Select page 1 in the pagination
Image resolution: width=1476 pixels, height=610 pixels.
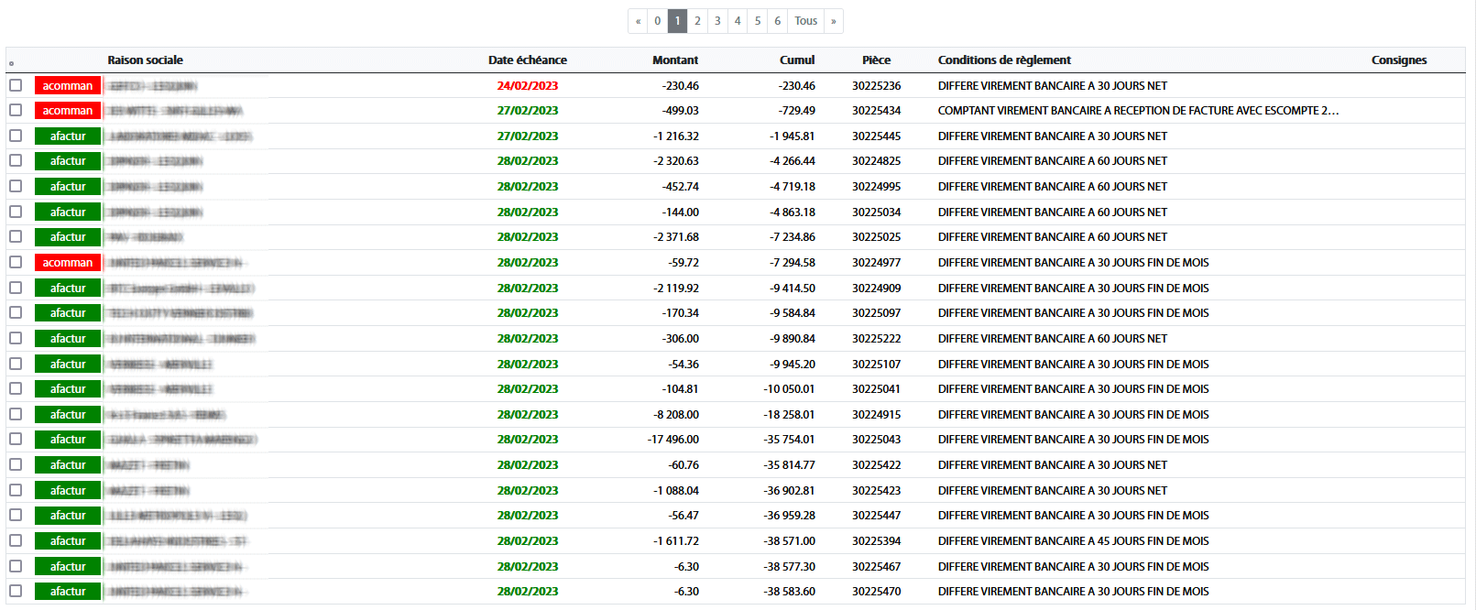pyautogui.click(x=678, y=21)
